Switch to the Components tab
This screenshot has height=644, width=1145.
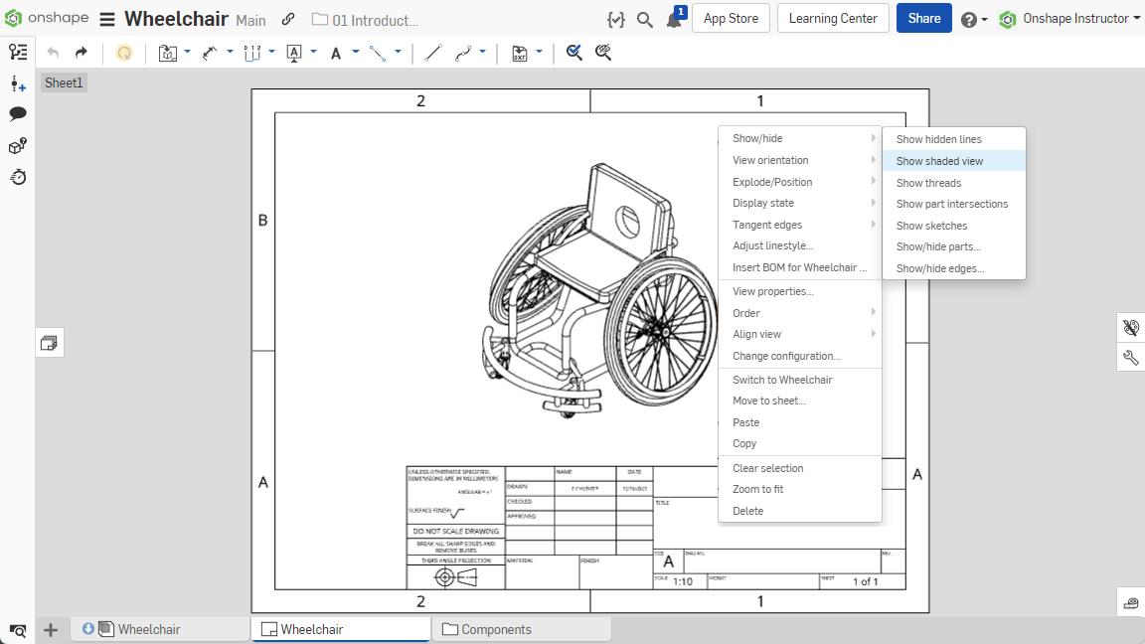point(495,629)
